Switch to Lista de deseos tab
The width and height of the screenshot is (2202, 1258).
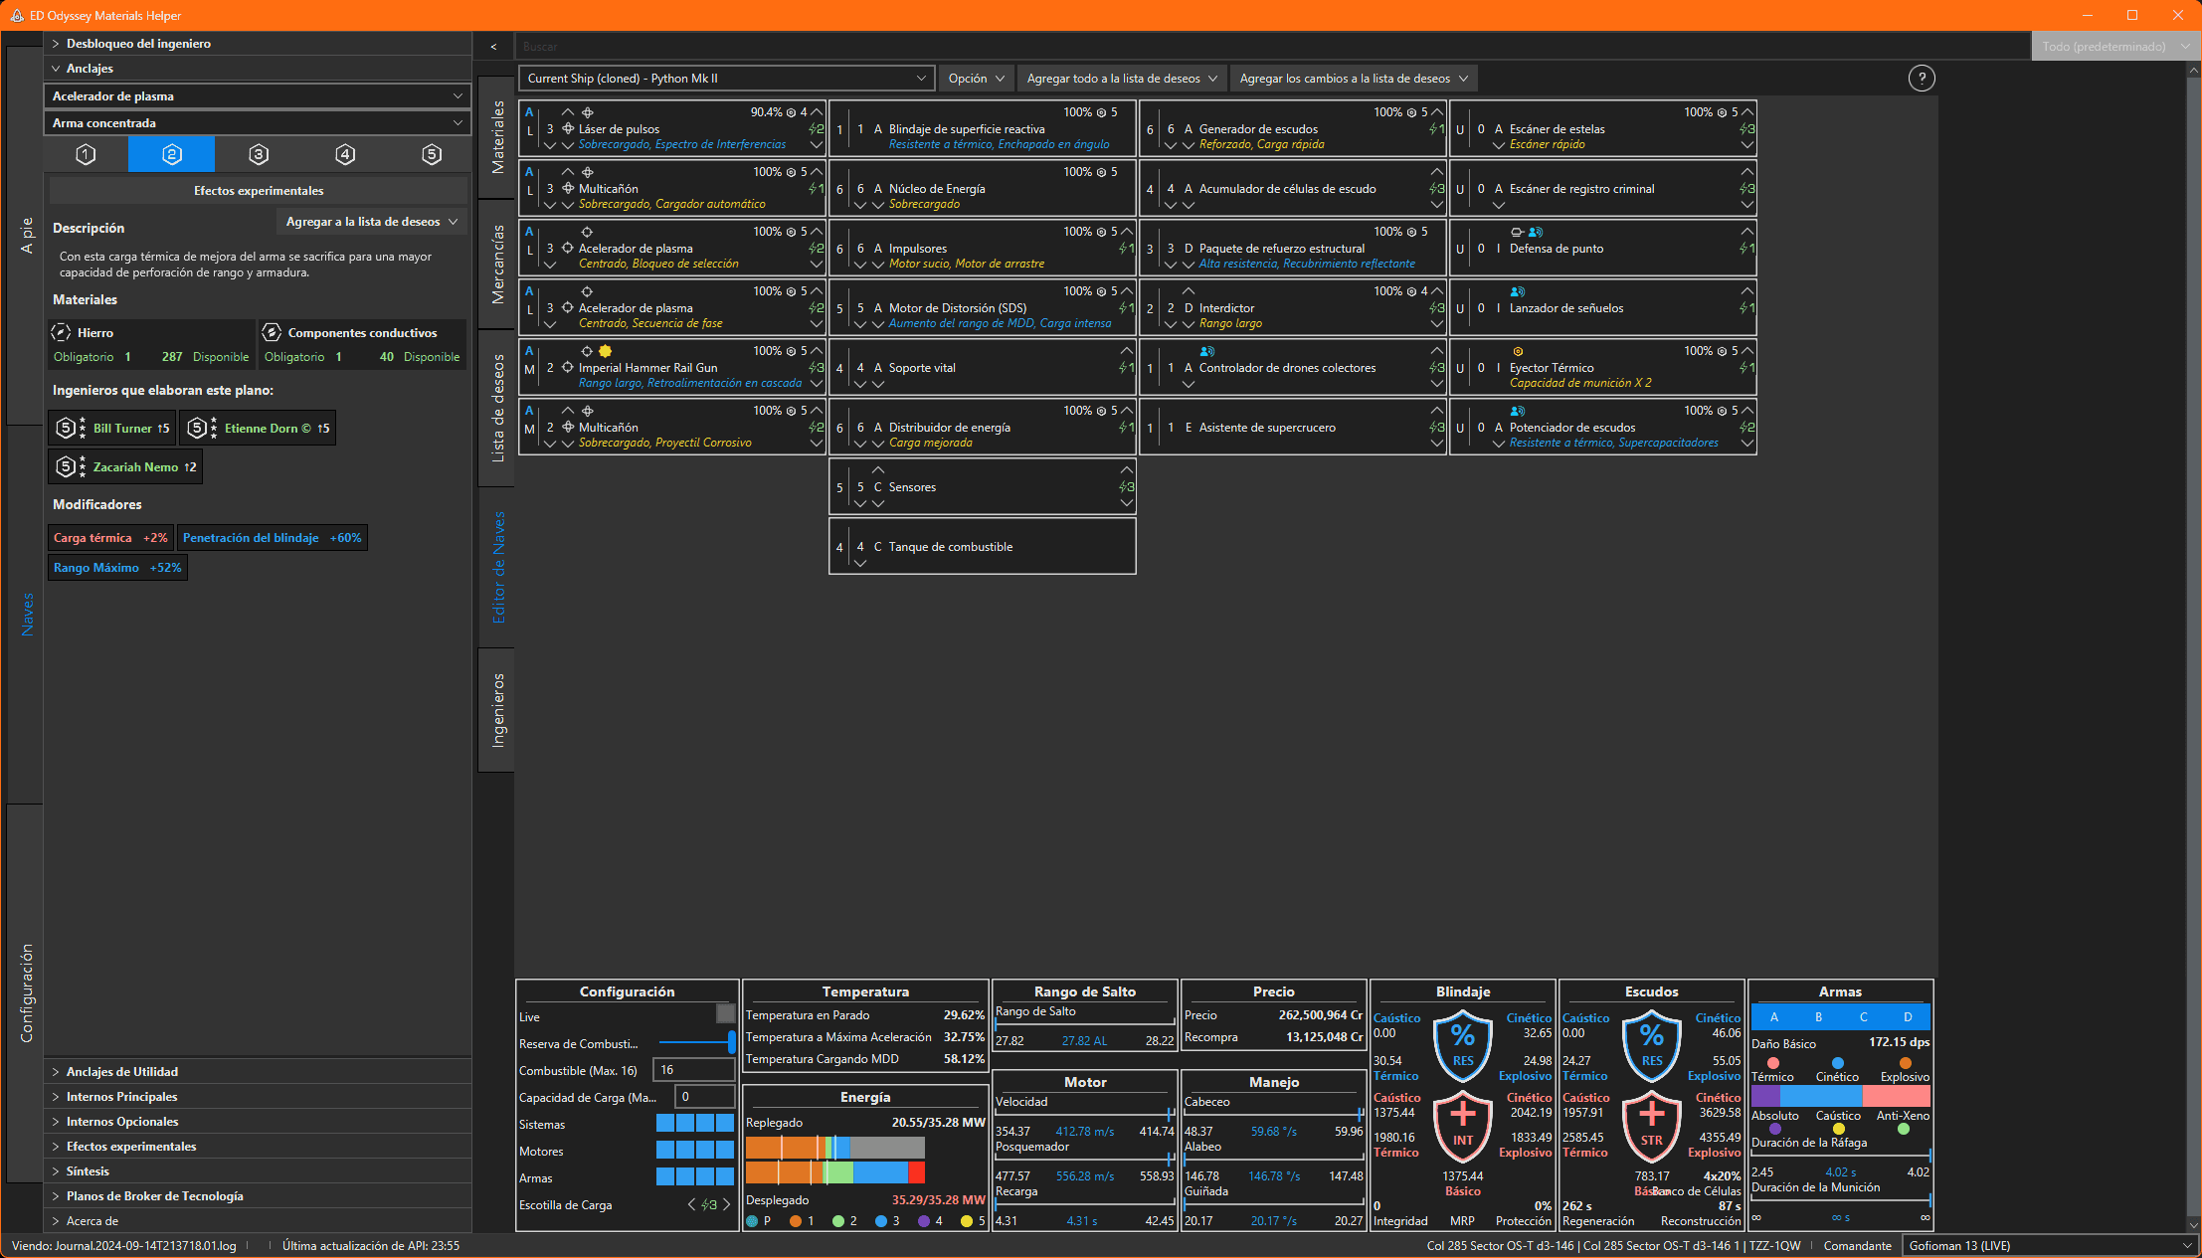pyautogui.click(x=498, y=408)
